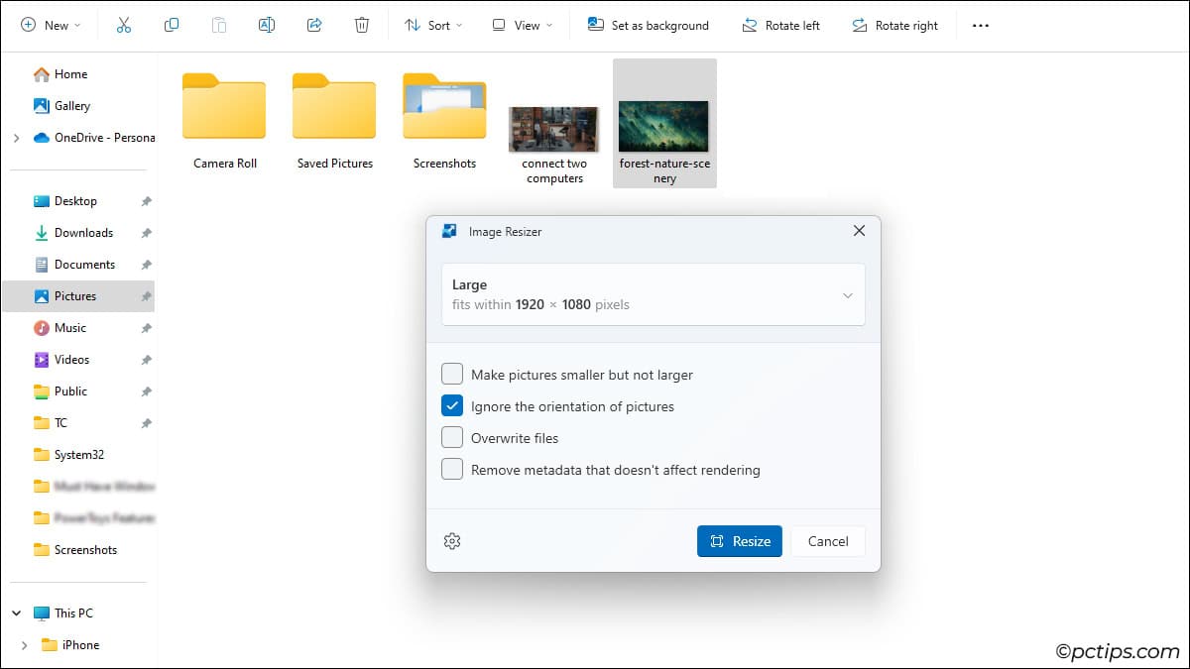Click the Rename icon in toolbar
Viewport: 1190px width, 669px height.
(267, 25)
